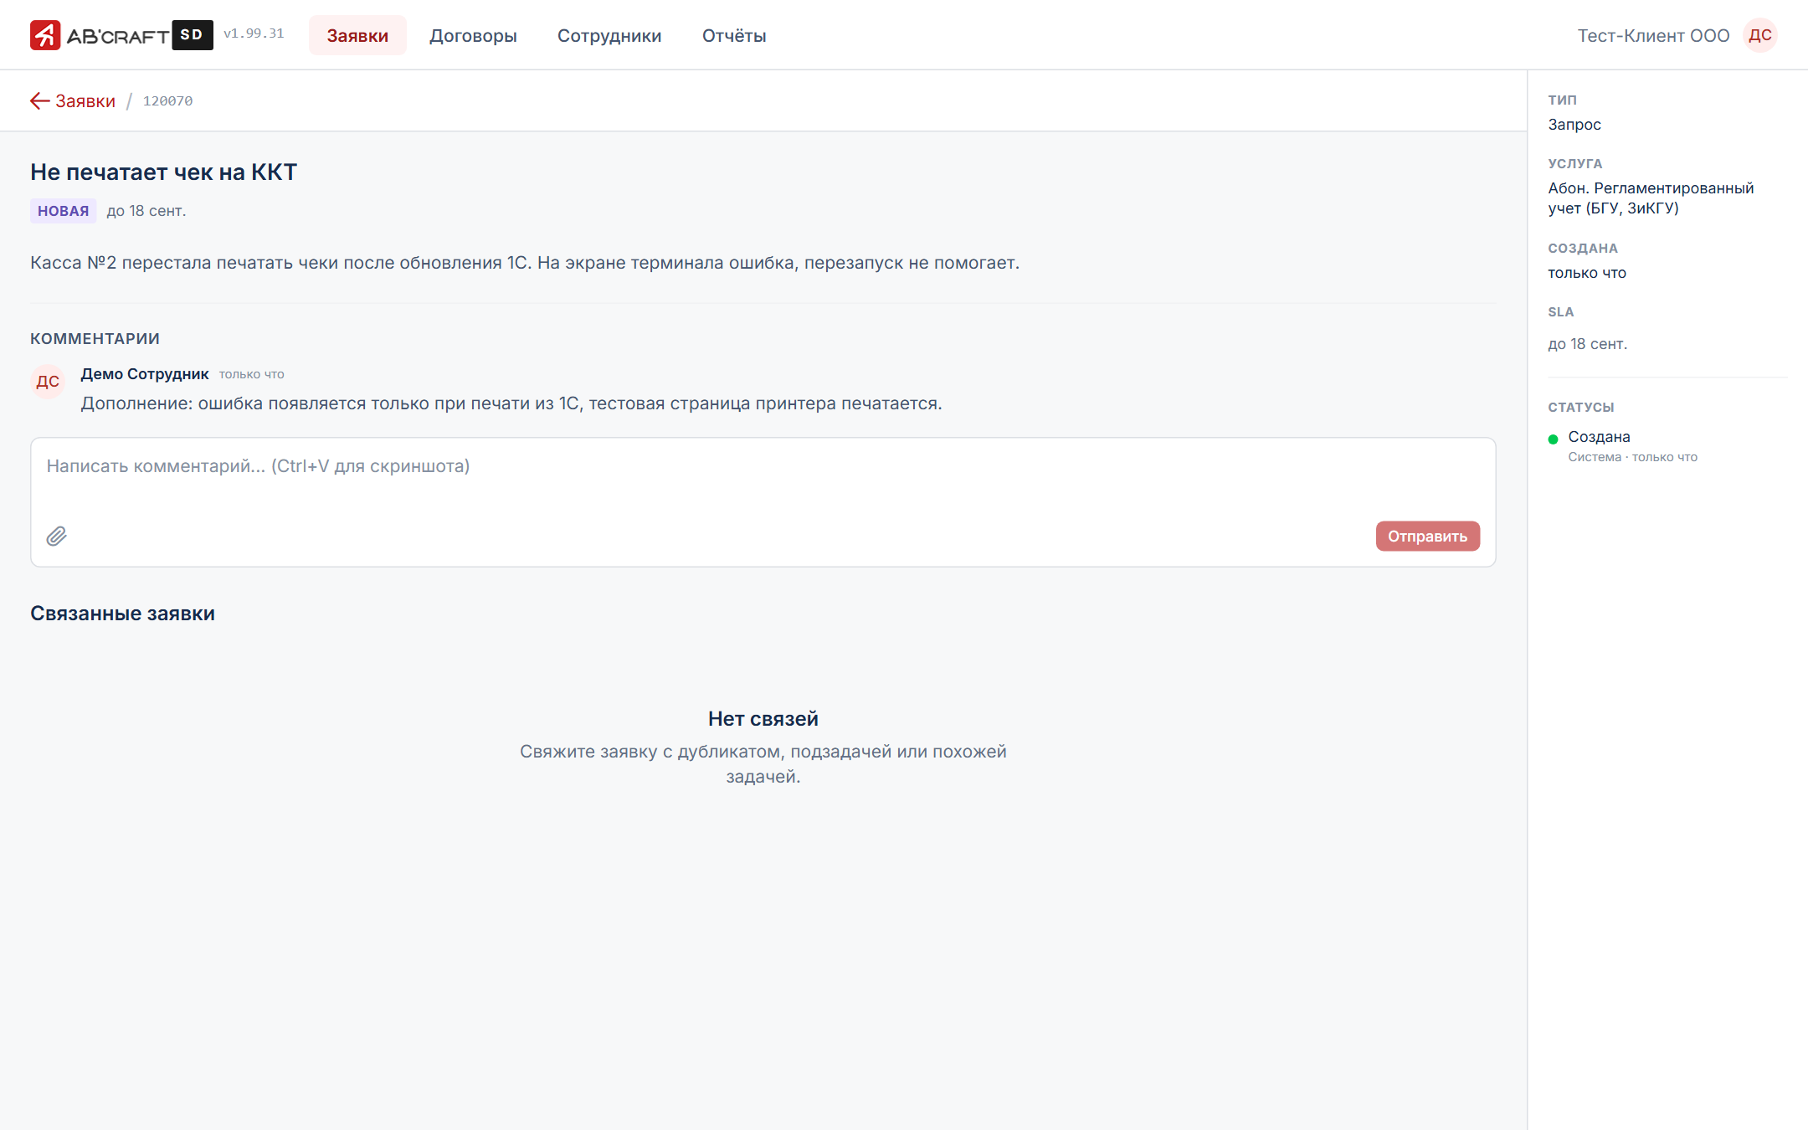Open the ДС user avatar in header
1808x1130 pixels.
pyautogui.click(x=1760, y=35)
